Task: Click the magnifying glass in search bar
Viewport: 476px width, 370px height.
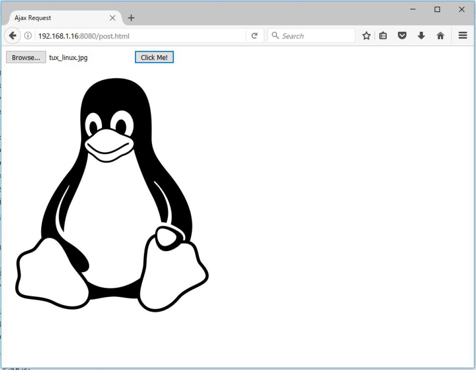Action: [276, 35]
